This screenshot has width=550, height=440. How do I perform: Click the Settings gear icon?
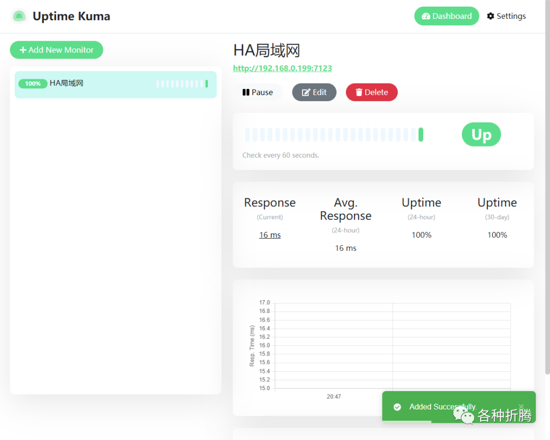[x=490, y=16]
